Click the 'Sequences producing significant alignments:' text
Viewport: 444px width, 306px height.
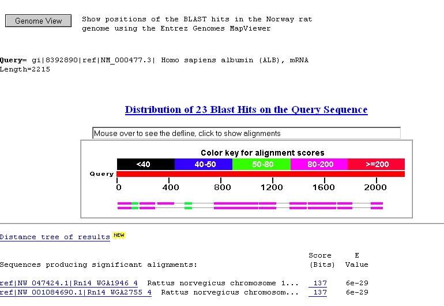pos(99,265)
